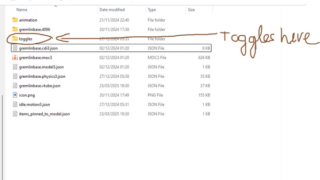320x180 pixels.
Task: Select the 'gremlinbase.physics3.json' file name
Action: [42, 76]
